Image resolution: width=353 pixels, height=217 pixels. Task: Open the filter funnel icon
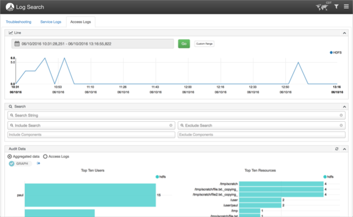click(337, 7)
